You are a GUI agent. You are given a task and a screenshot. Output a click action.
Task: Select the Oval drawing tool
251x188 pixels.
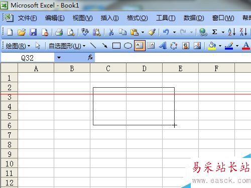tap(128, 46)
